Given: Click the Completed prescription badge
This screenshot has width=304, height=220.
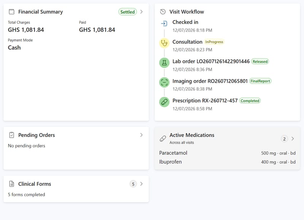Looking at the screenshot, I should point(250,101).
